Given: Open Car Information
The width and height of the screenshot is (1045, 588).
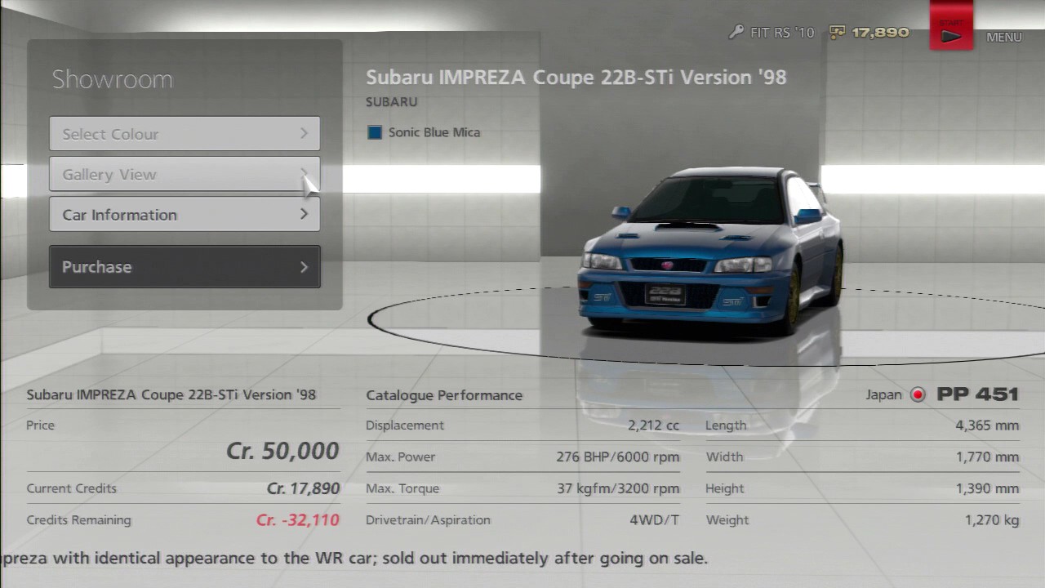Looking at the screenshot, I should [185, 214].
